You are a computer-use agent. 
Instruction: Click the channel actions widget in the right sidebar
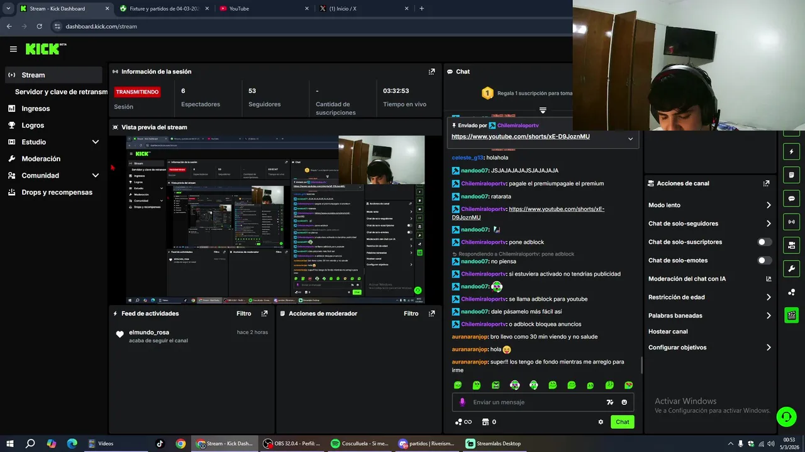[791, 245]
